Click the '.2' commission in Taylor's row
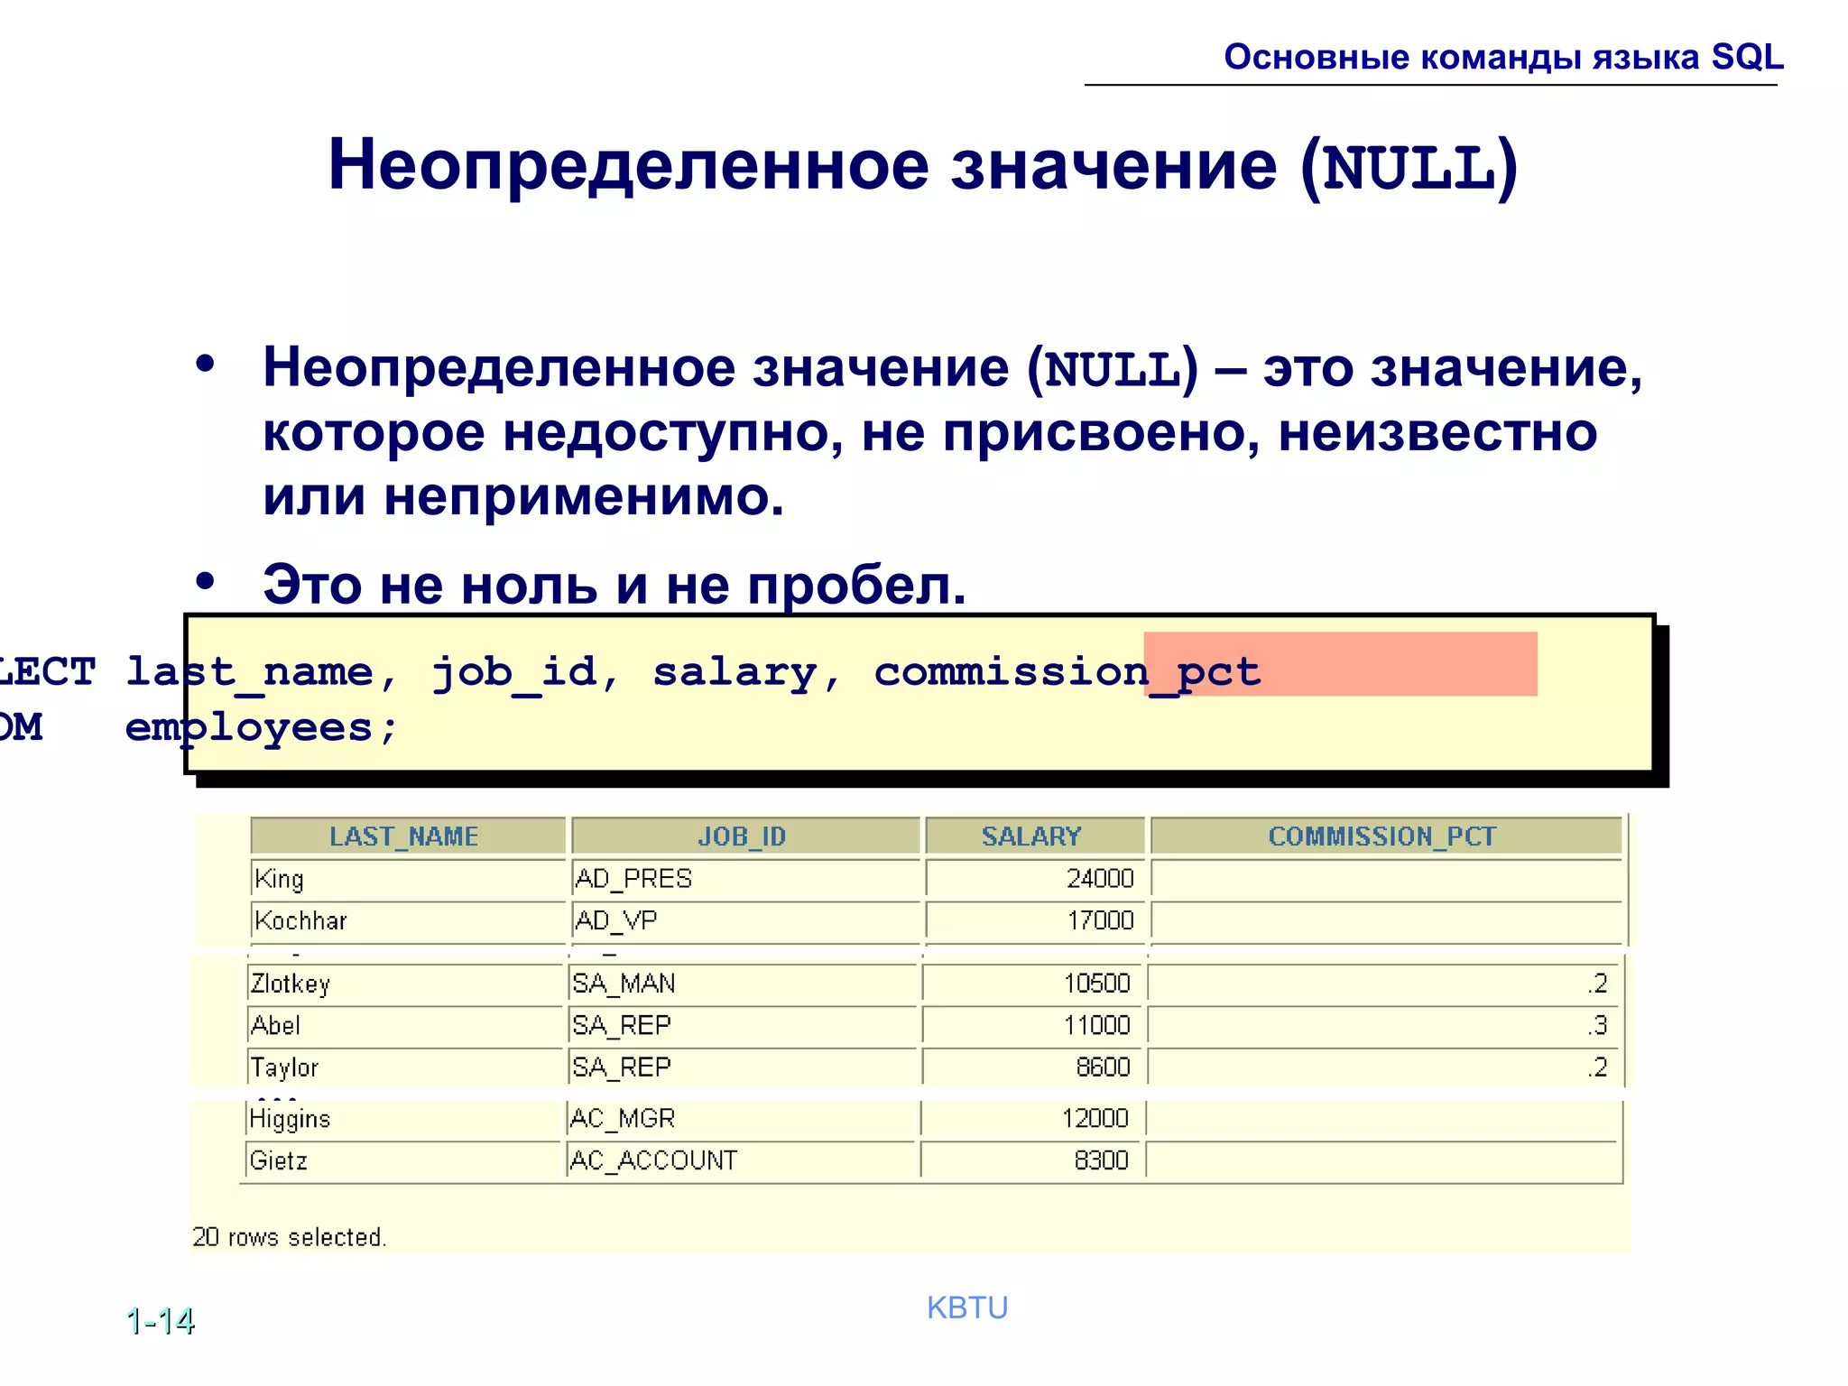1848x1386 pixels. pyautogui.click(x=1597, y=1067)
